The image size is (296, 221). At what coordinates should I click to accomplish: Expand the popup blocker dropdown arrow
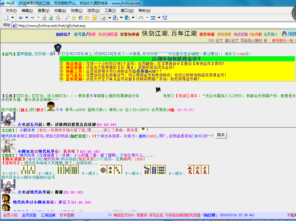[x=110, y=18]
